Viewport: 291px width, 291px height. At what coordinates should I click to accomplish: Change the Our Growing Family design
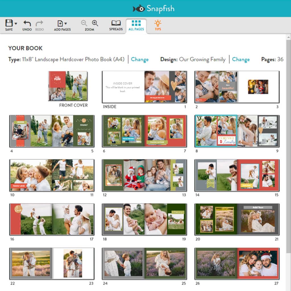pos(241,59)
